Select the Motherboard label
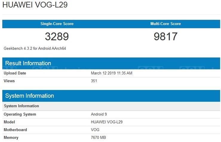Viewport: 221px width, 142px height. click(x=15, y=130)
